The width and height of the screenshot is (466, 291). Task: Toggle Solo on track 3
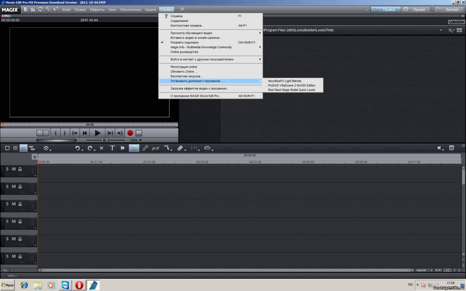(7, 204)
